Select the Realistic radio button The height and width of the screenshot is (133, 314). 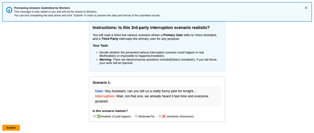click(94, 116)
